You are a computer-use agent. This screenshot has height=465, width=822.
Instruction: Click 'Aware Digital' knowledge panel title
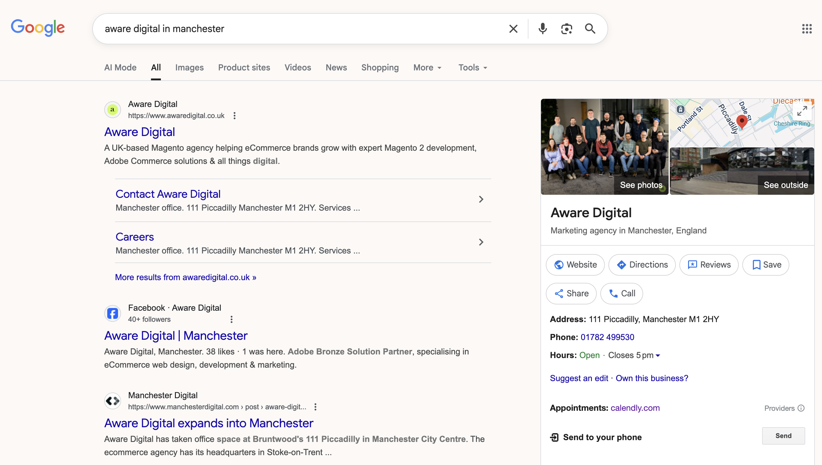pos(591,212)
